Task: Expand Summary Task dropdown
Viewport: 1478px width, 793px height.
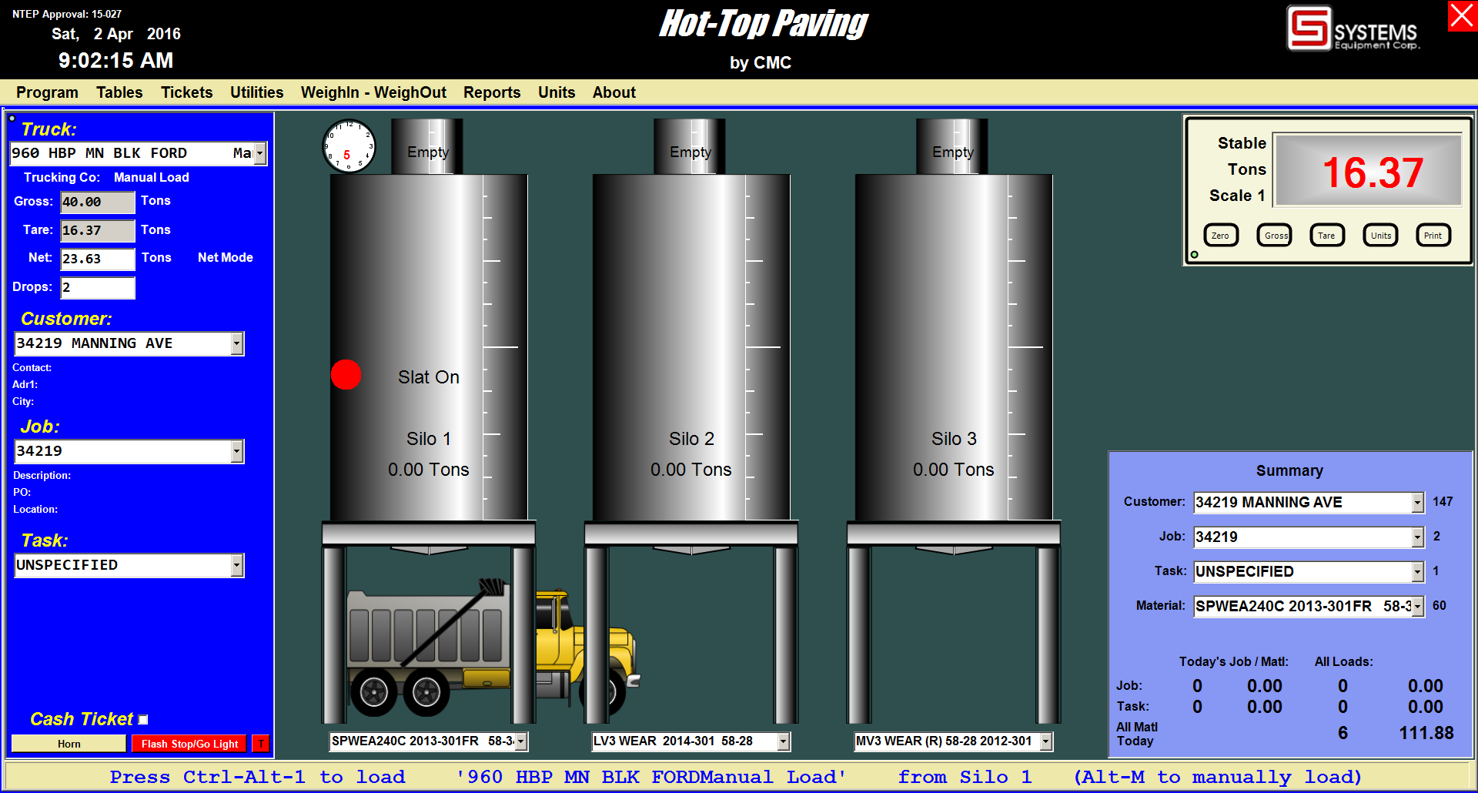Action: 1418,572
